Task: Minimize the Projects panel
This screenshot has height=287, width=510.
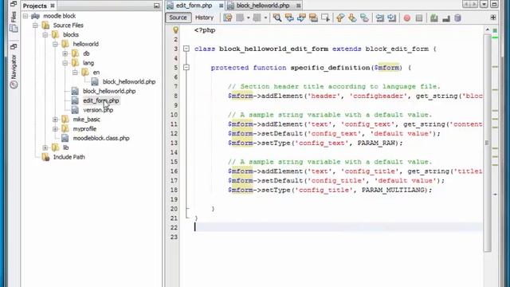Action: tap(156, 6)
